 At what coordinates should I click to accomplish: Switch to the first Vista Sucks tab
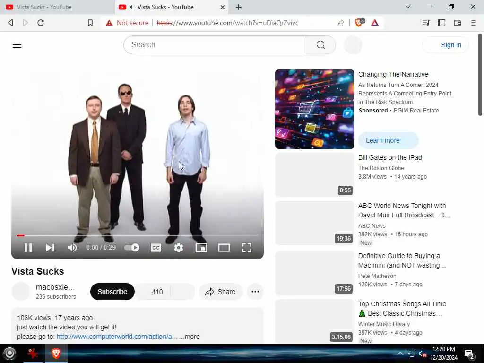pos(57,7)
